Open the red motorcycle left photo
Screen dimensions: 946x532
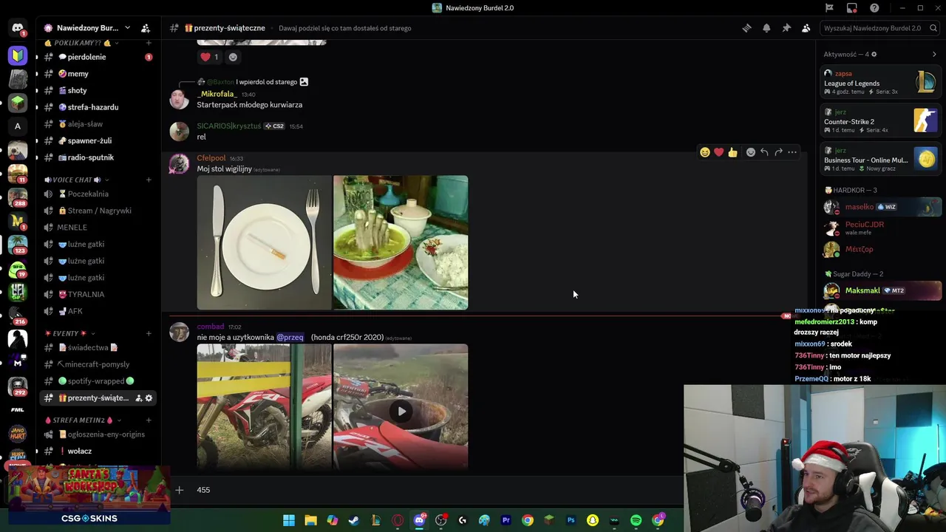click(265, 406)
